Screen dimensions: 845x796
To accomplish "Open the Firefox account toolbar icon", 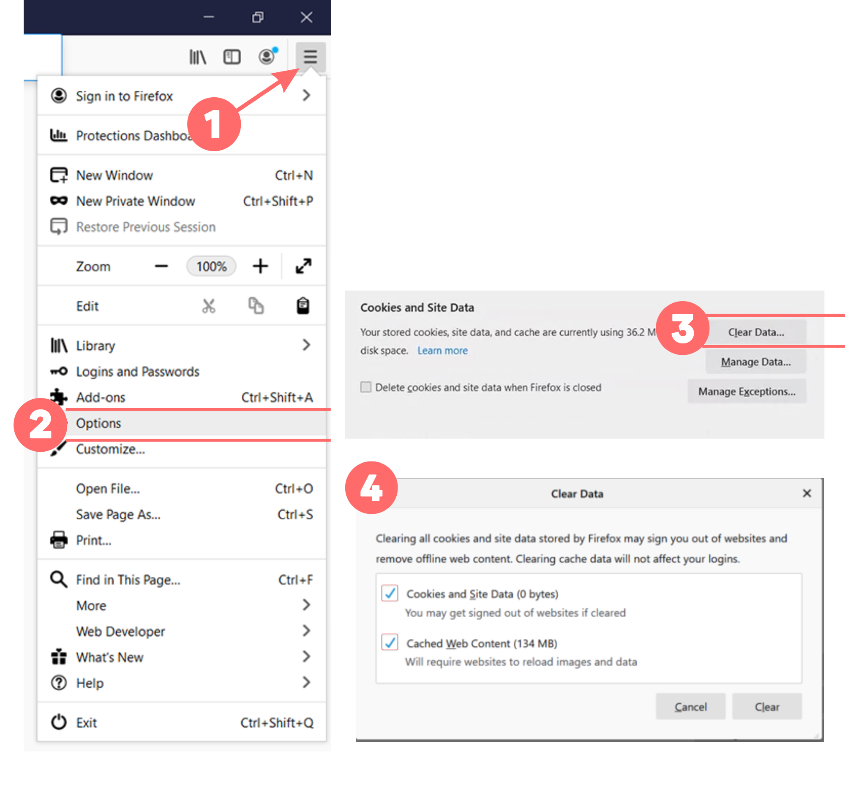I will click(x=268, y=56).
